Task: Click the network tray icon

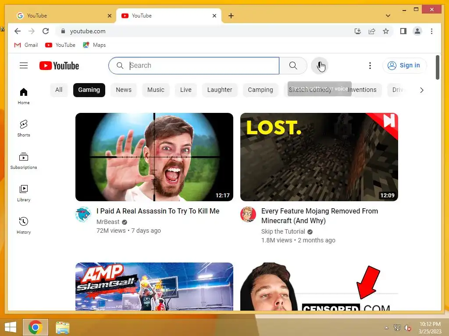Action: 397,328
